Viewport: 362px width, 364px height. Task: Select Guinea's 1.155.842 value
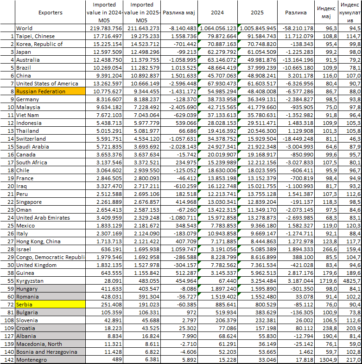point(142,273)
